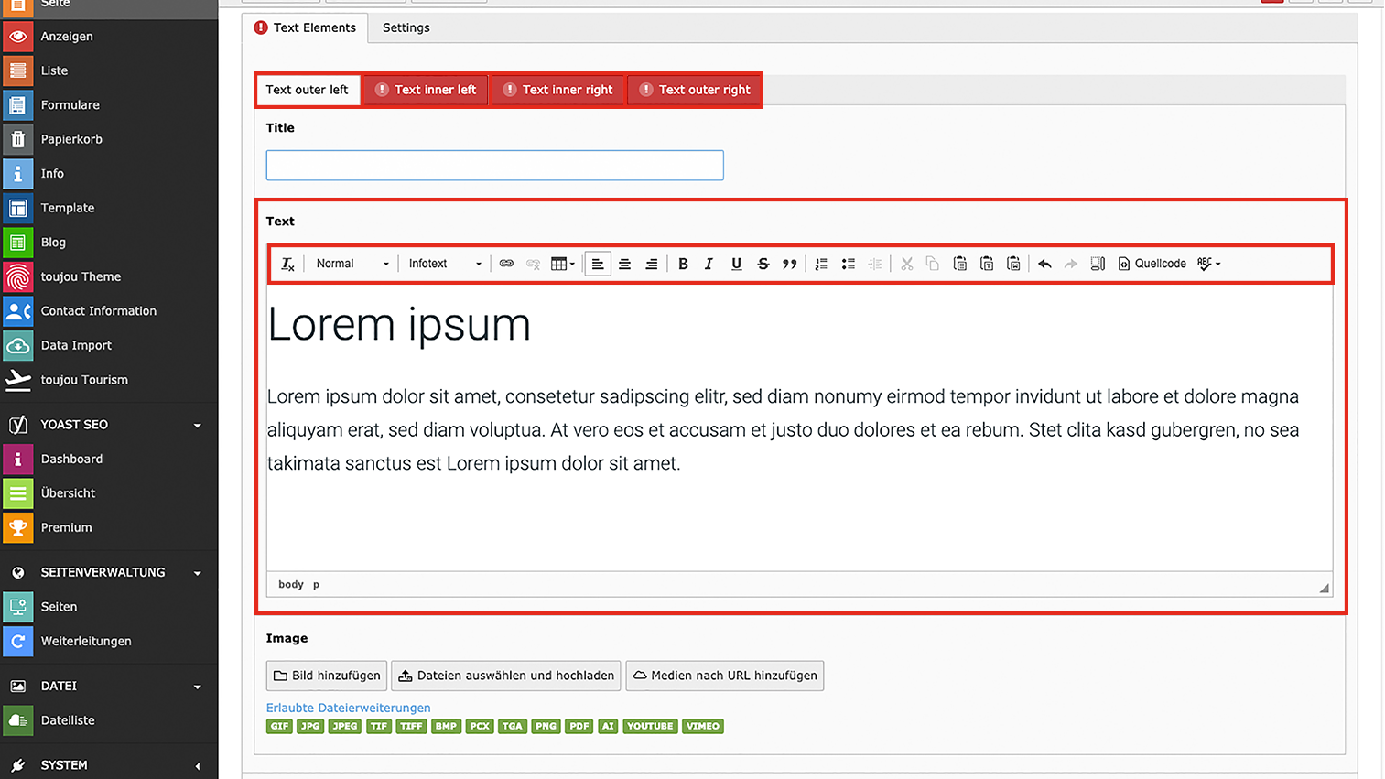This screenshot has width=1385, height=779.
Task: Insert a numbered list
Action: (821, 264)
